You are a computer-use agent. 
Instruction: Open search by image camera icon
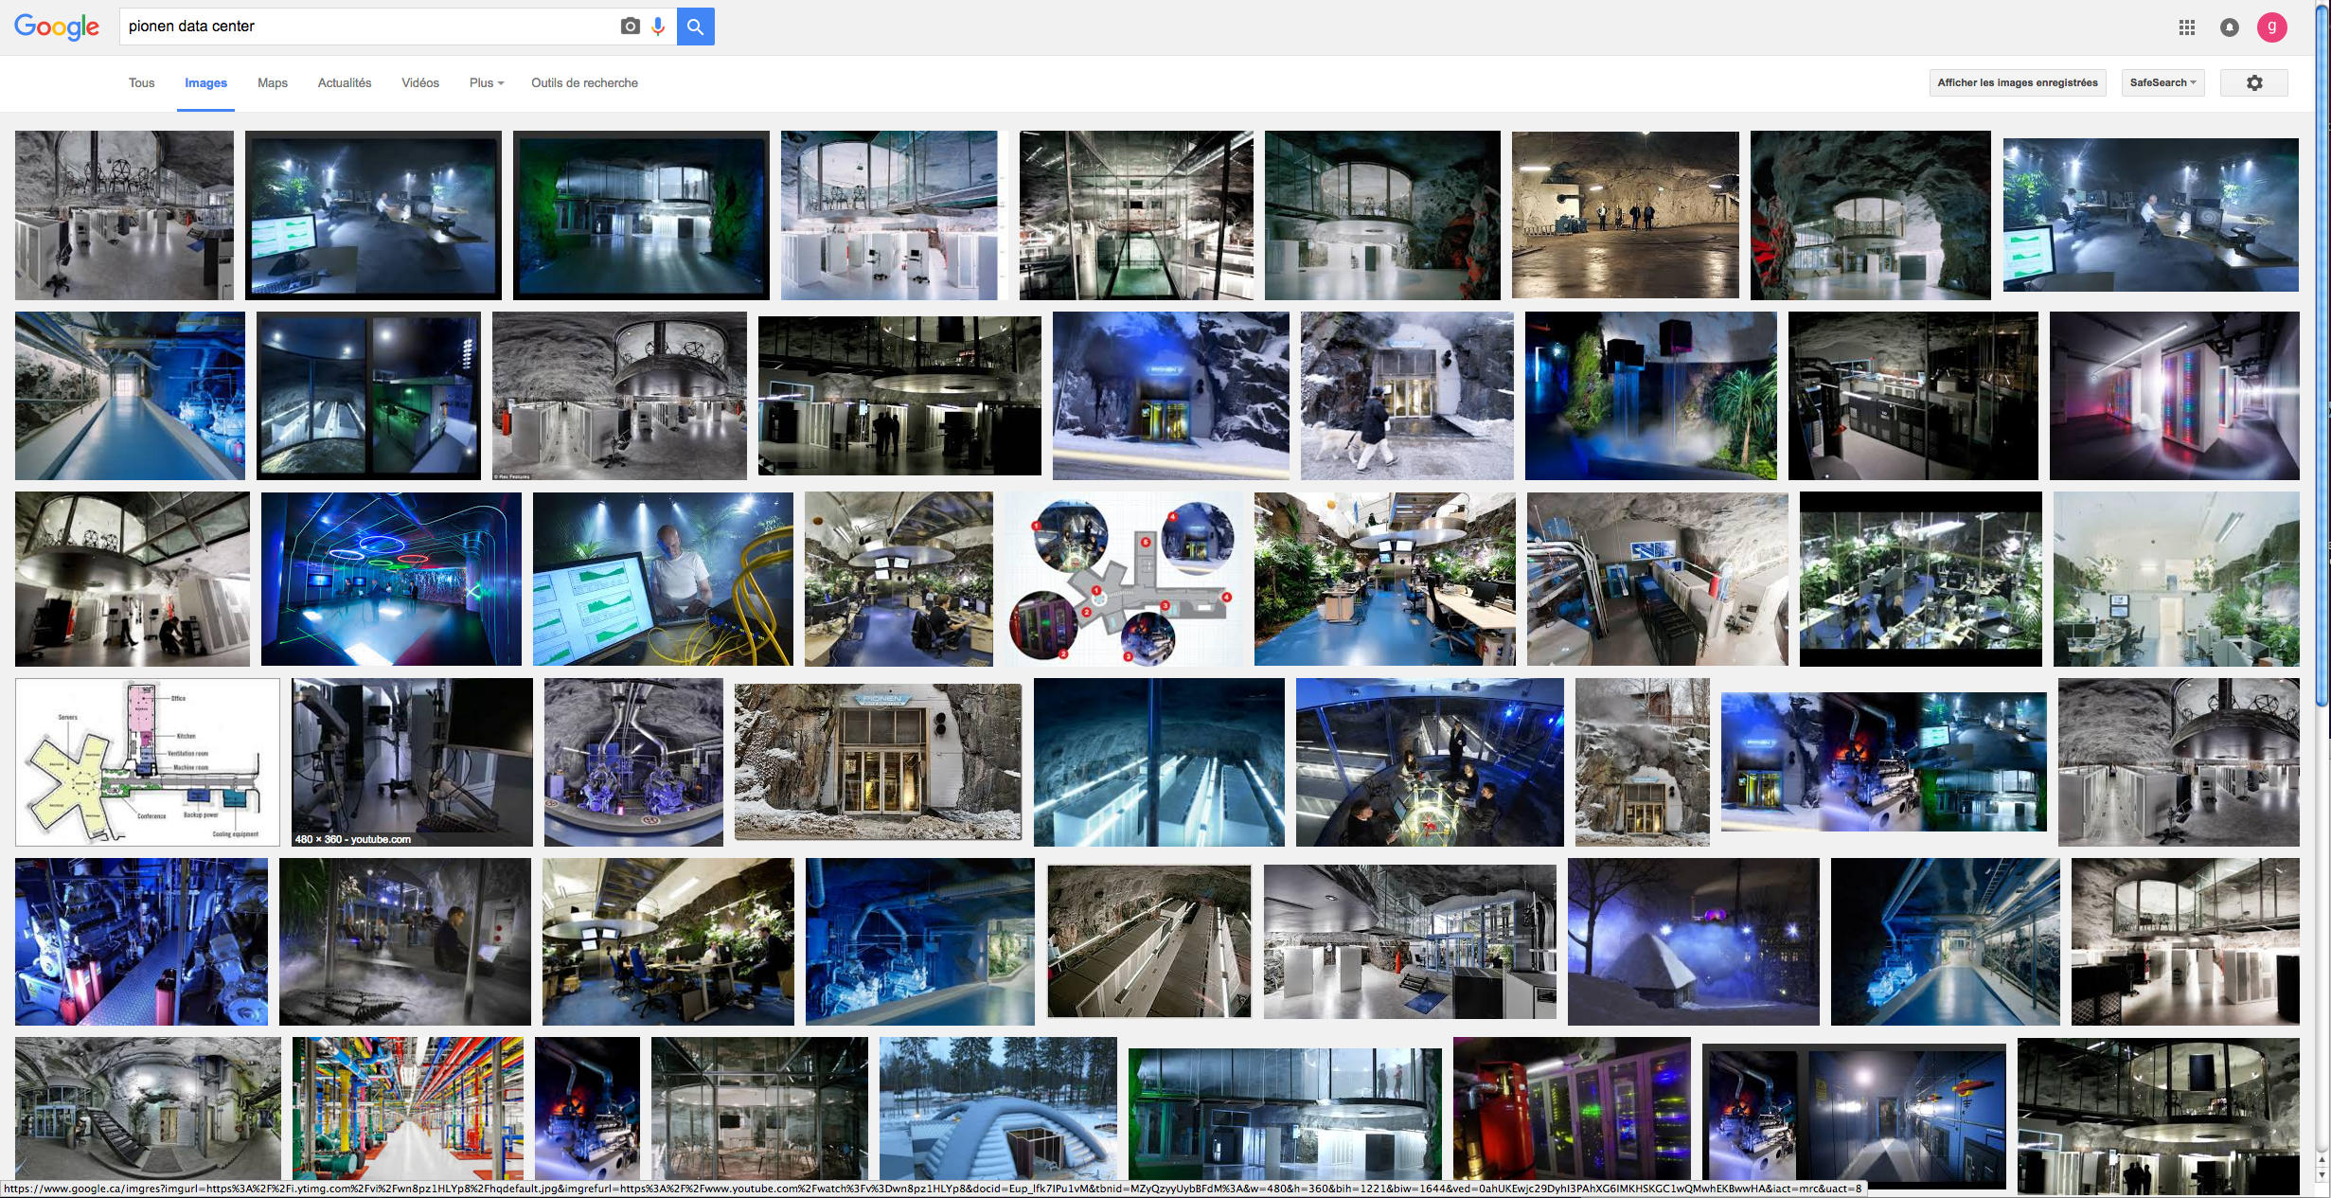point(630,27)
